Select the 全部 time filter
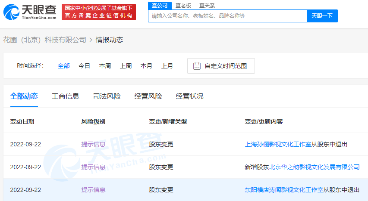368x201 pixels. (x=63, y=66)
